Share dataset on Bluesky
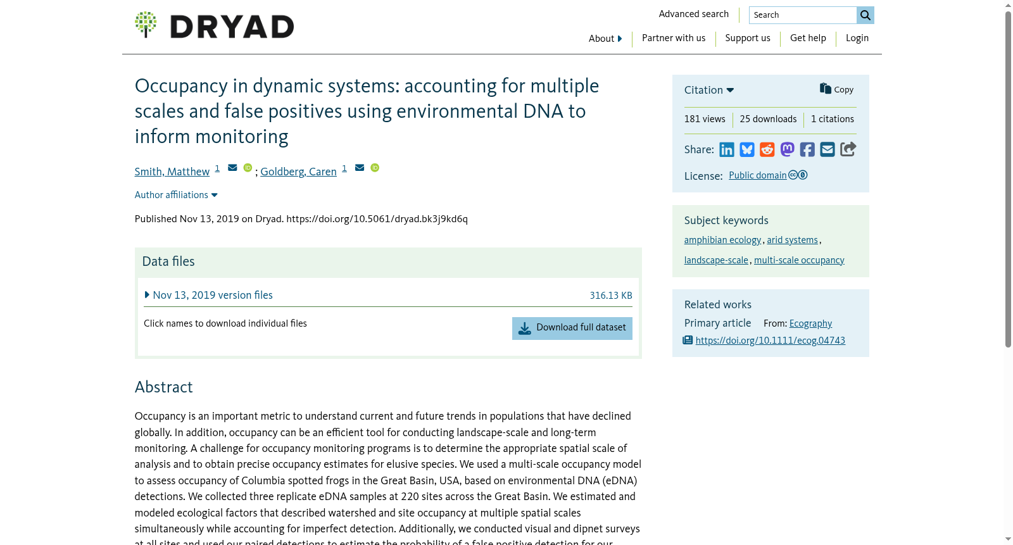The height and width of the screenshot is (545, 1013). 747,149
